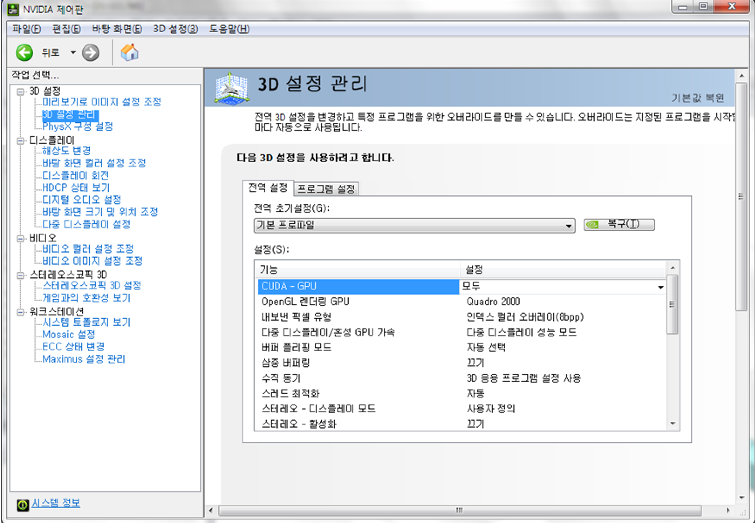This screenshot has width=755, height=523.
Task: Click settings list scroll down arrow
Action: click(673, 424)
